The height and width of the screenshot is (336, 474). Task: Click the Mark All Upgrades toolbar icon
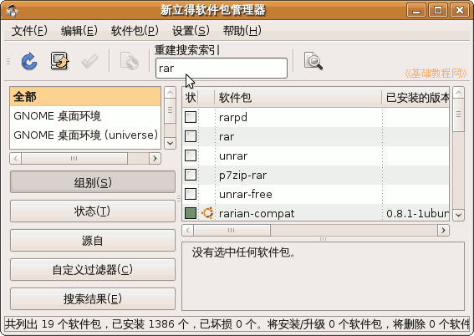tap(59, 61)
